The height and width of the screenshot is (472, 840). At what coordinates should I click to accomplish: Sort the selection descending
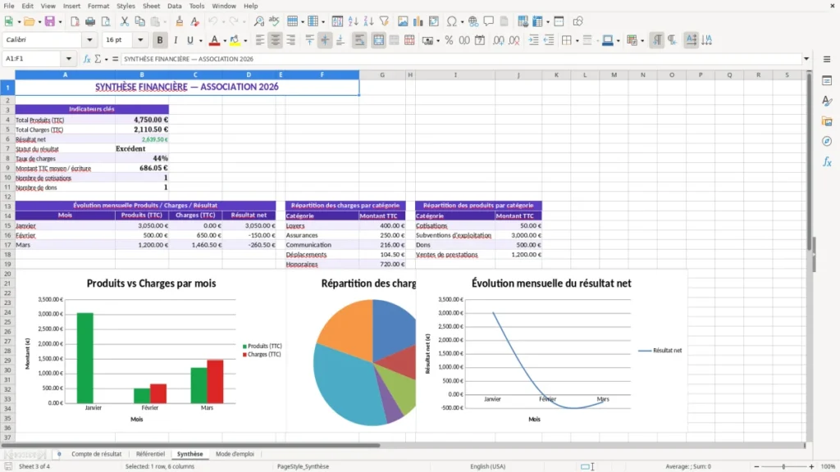[x=368, y=21]
